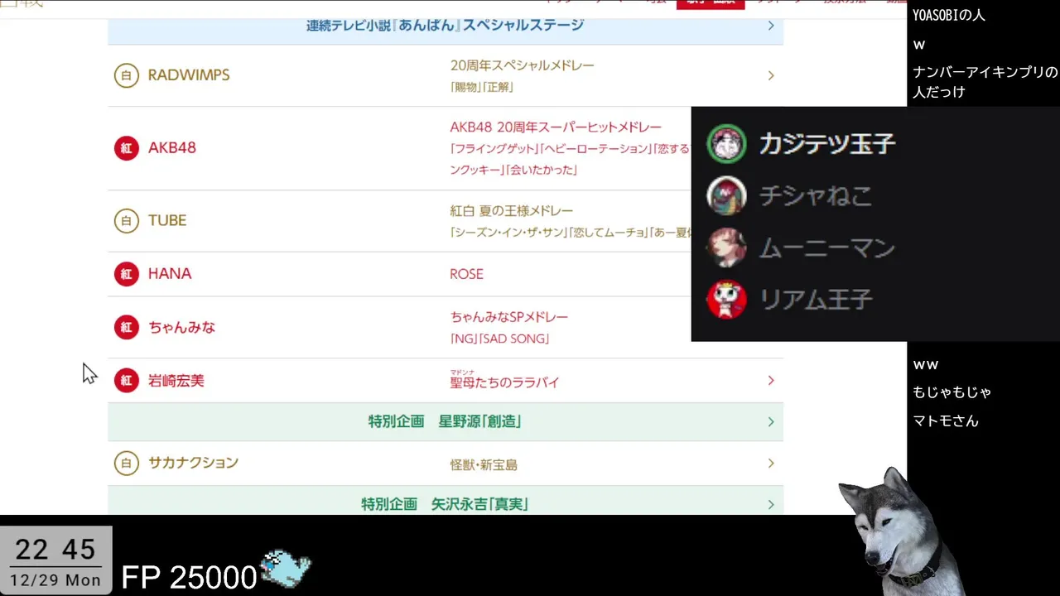The height and width of the screenshot is (596, 1060).
Task: Click chat comment ナンバーアイキンプリの人だっけ
Action: (985, 82)
